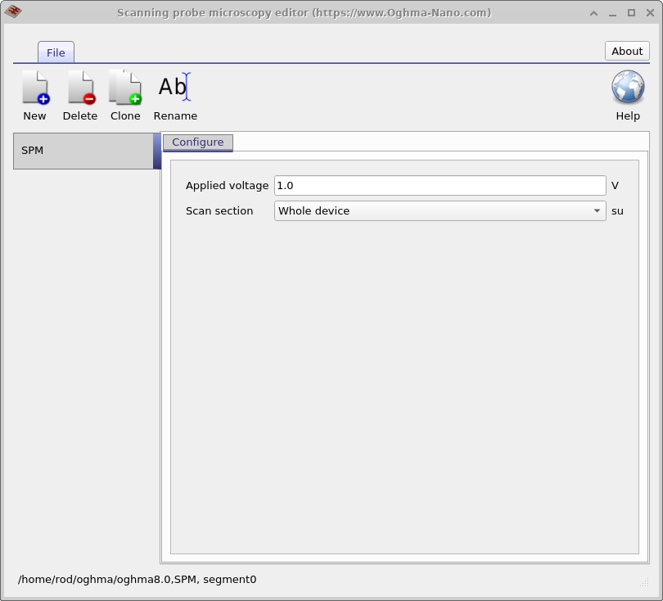Create a new SPM simulation with New
Screen dimensions: 663x601
tap(34, 96)
